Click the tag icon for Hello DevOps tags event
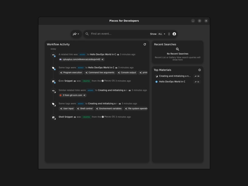This screenshot has height=186, width=248. 54,68
